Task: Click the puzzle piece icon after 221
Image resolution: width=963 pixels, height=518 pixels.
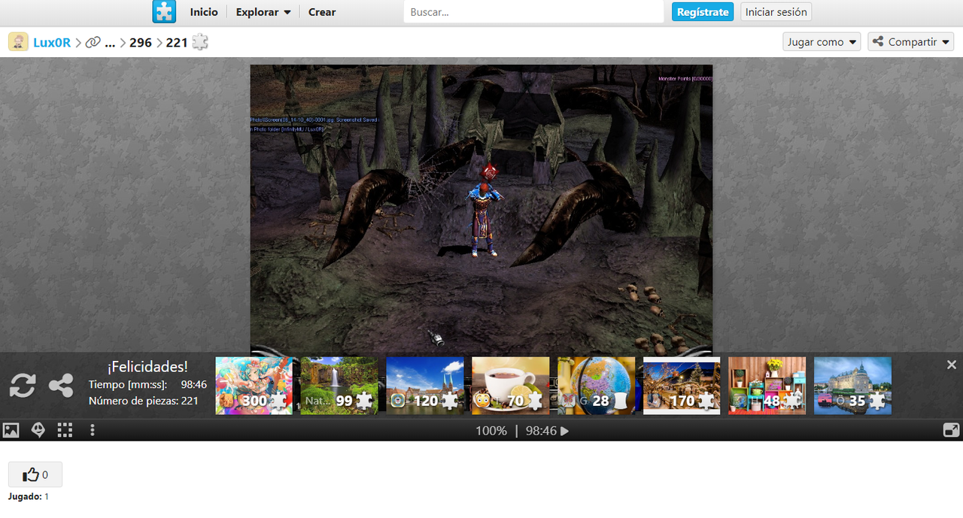Action: (x=200, y=42)
